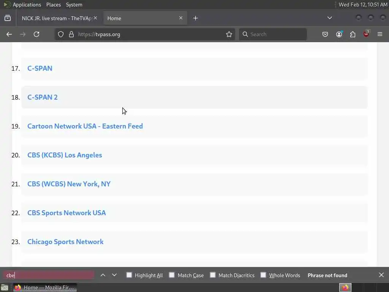389x292 pixels.
Task: Select the Home tab
Action: tap(145, 18)
